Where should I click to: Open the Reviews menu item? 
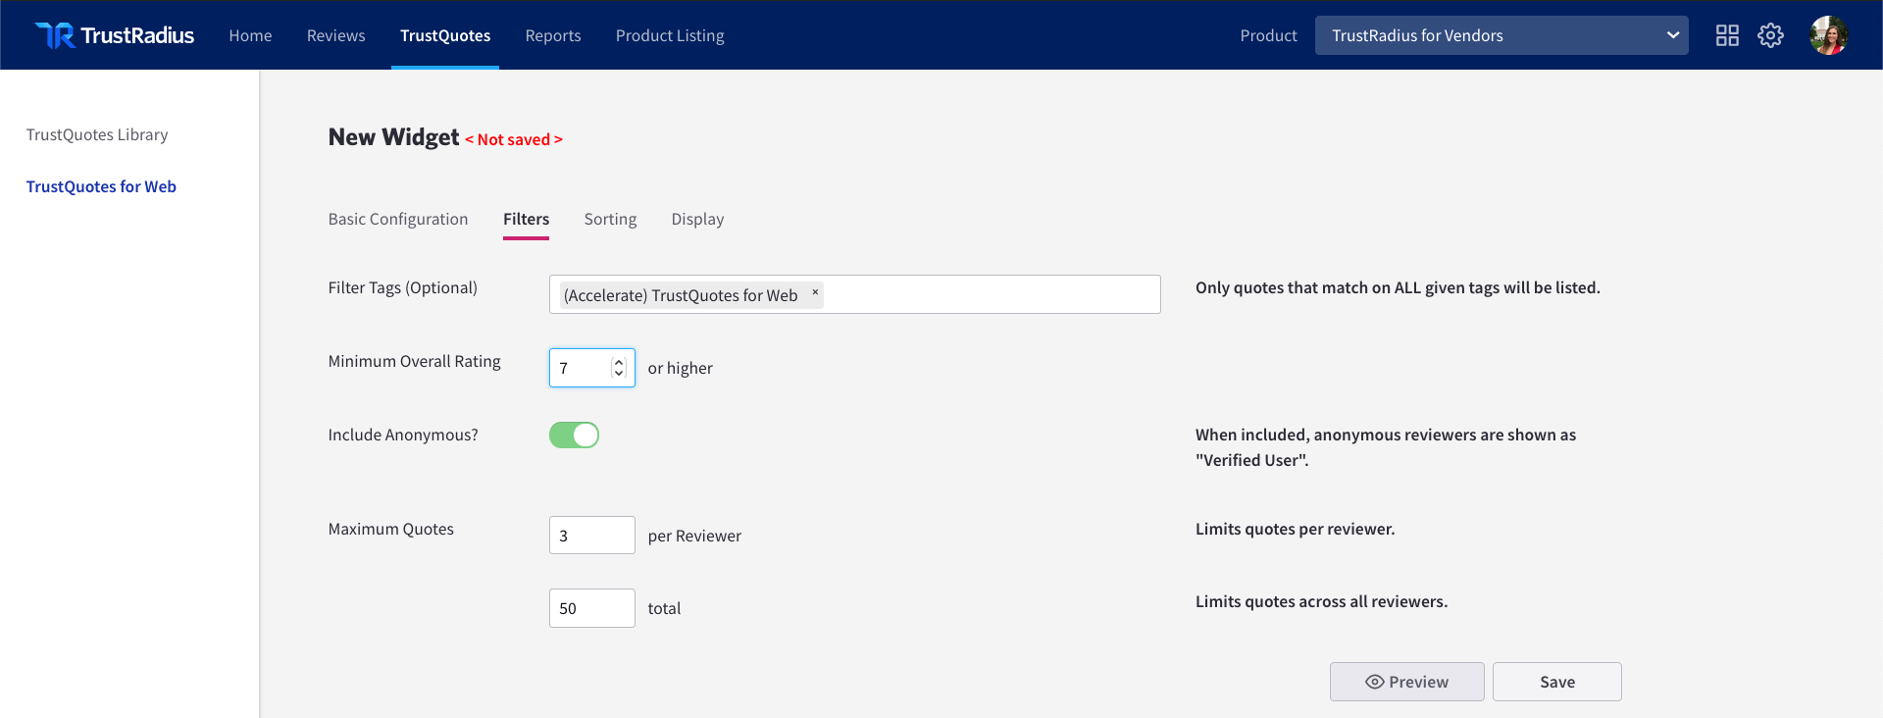(x=335, y=35)
